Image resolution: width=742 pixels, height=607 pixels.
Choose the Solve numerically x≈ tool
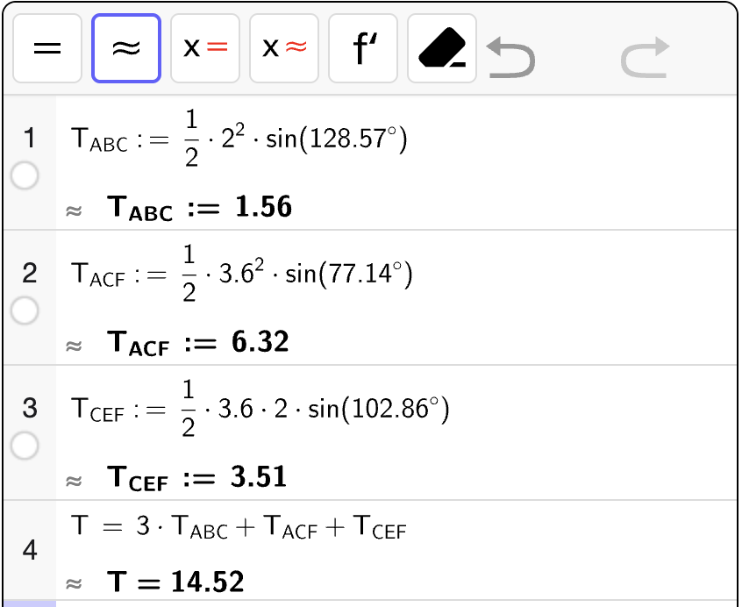point(284,48)
